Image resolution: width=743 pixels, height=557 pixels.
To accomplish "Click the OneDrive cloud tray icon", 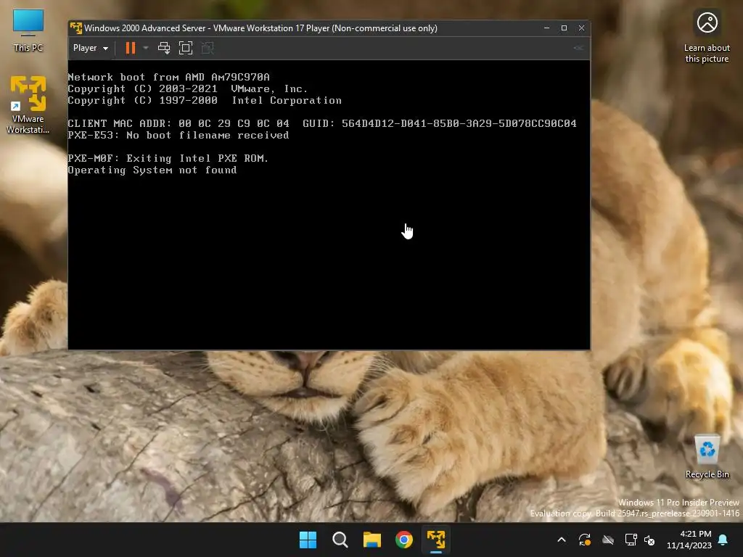I will [608, 540].
